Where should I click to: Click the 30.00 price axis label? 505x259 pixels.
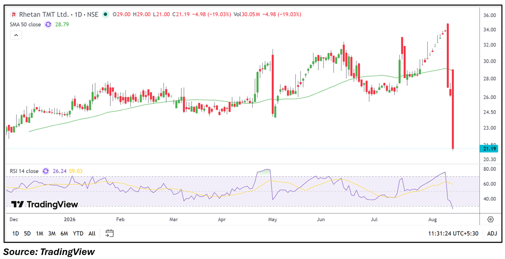click(x=490, y=61)
